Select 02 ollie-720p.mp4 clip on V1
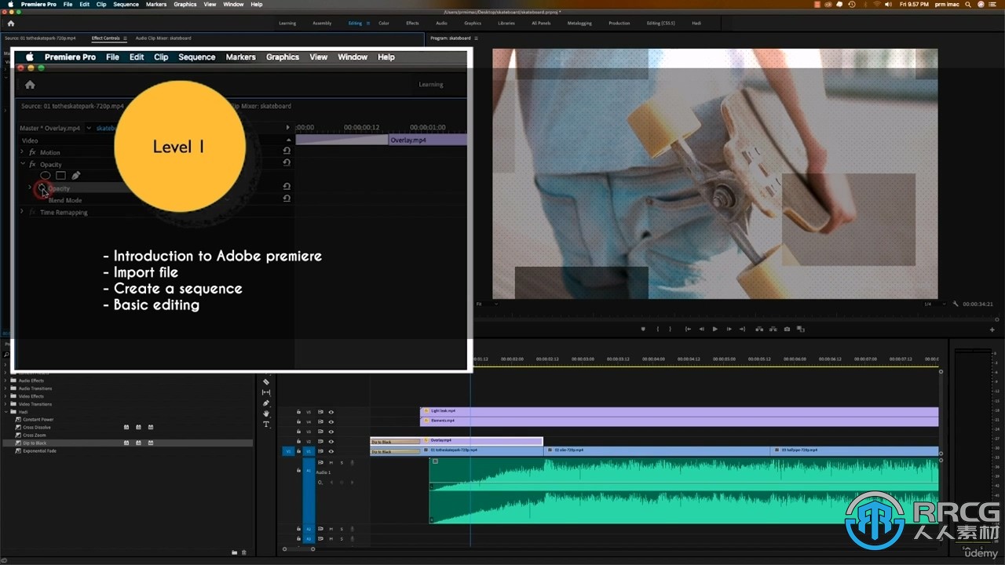This screenshot has width=1005, height=565. tap(657, 451)
